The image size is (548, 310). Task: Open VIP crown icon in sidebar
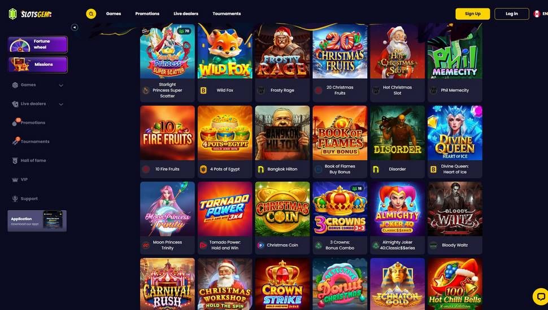pos(15,180)
